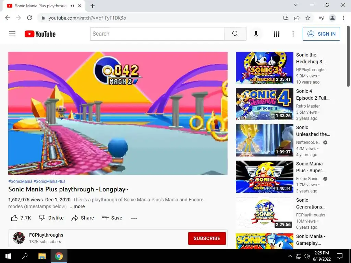This screenshot has width=351, height=263.
Task: Open Sonic the Hedgehog 3 thumbnail
Action: (264, 67)
